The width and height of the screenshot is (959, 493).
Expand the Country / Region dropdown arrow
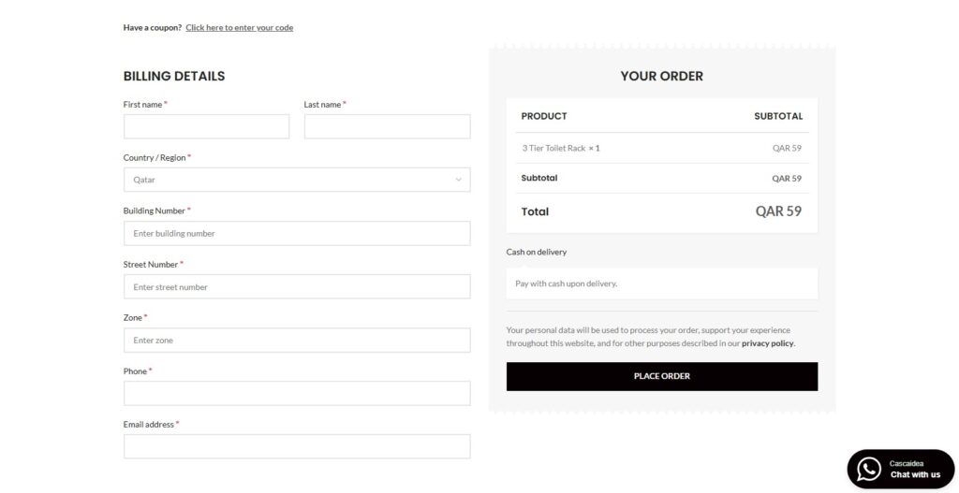pyautogui.click(x=458, y=180)
